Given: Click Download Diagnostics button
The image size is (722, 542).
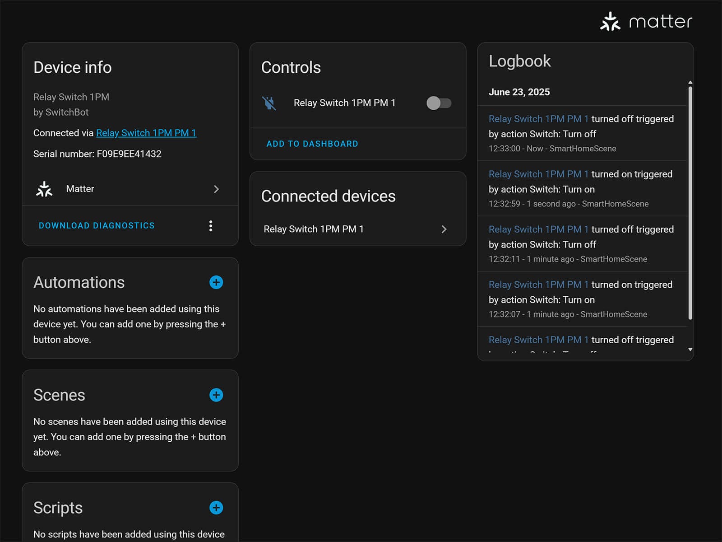Looking at the screenshot, I should (97, 225).
